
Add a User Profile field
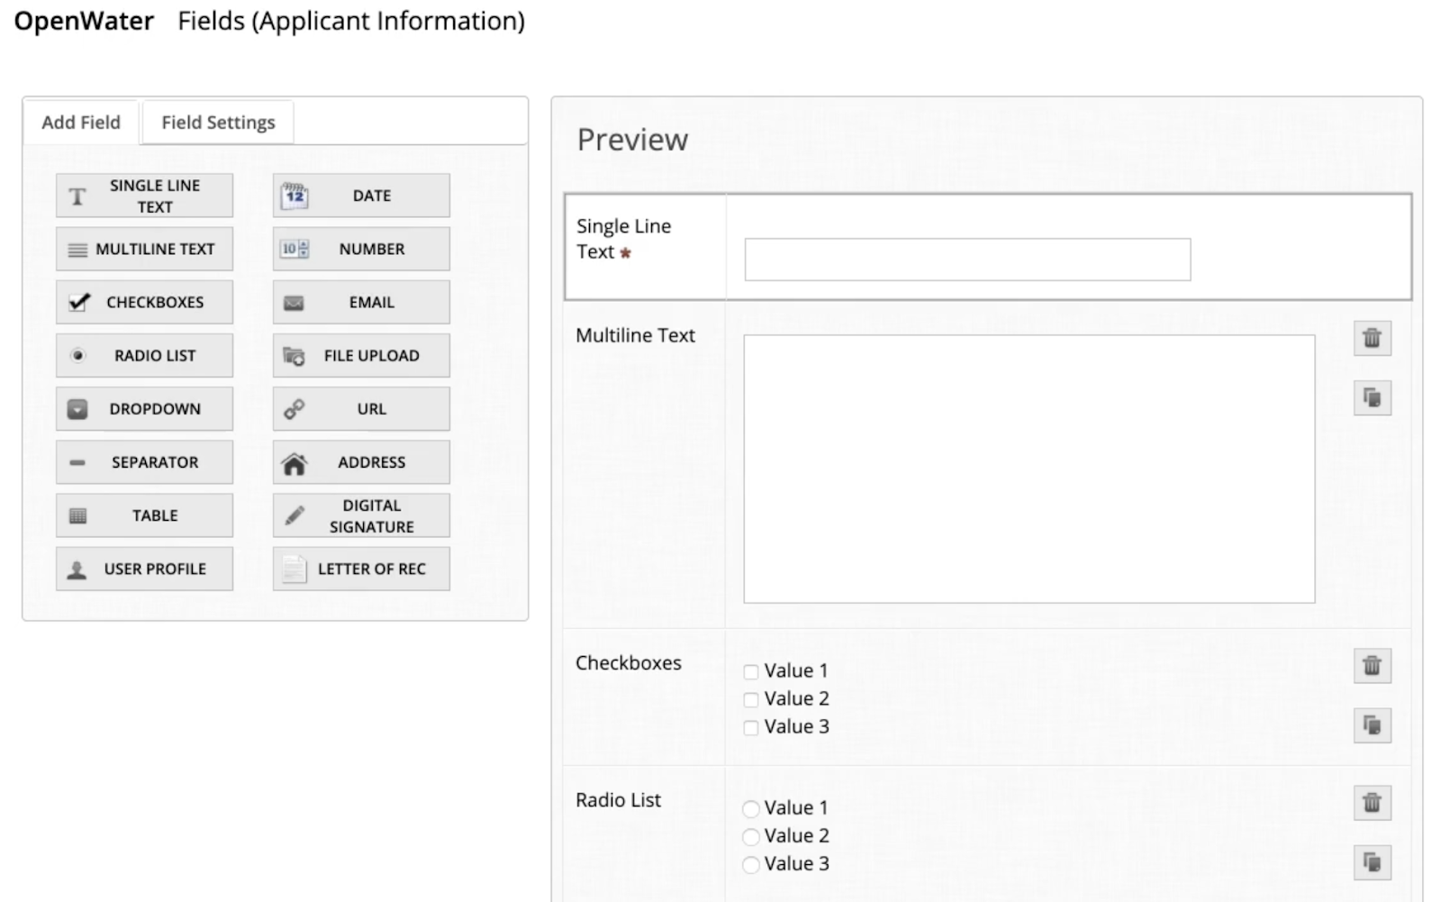(143, 569)
